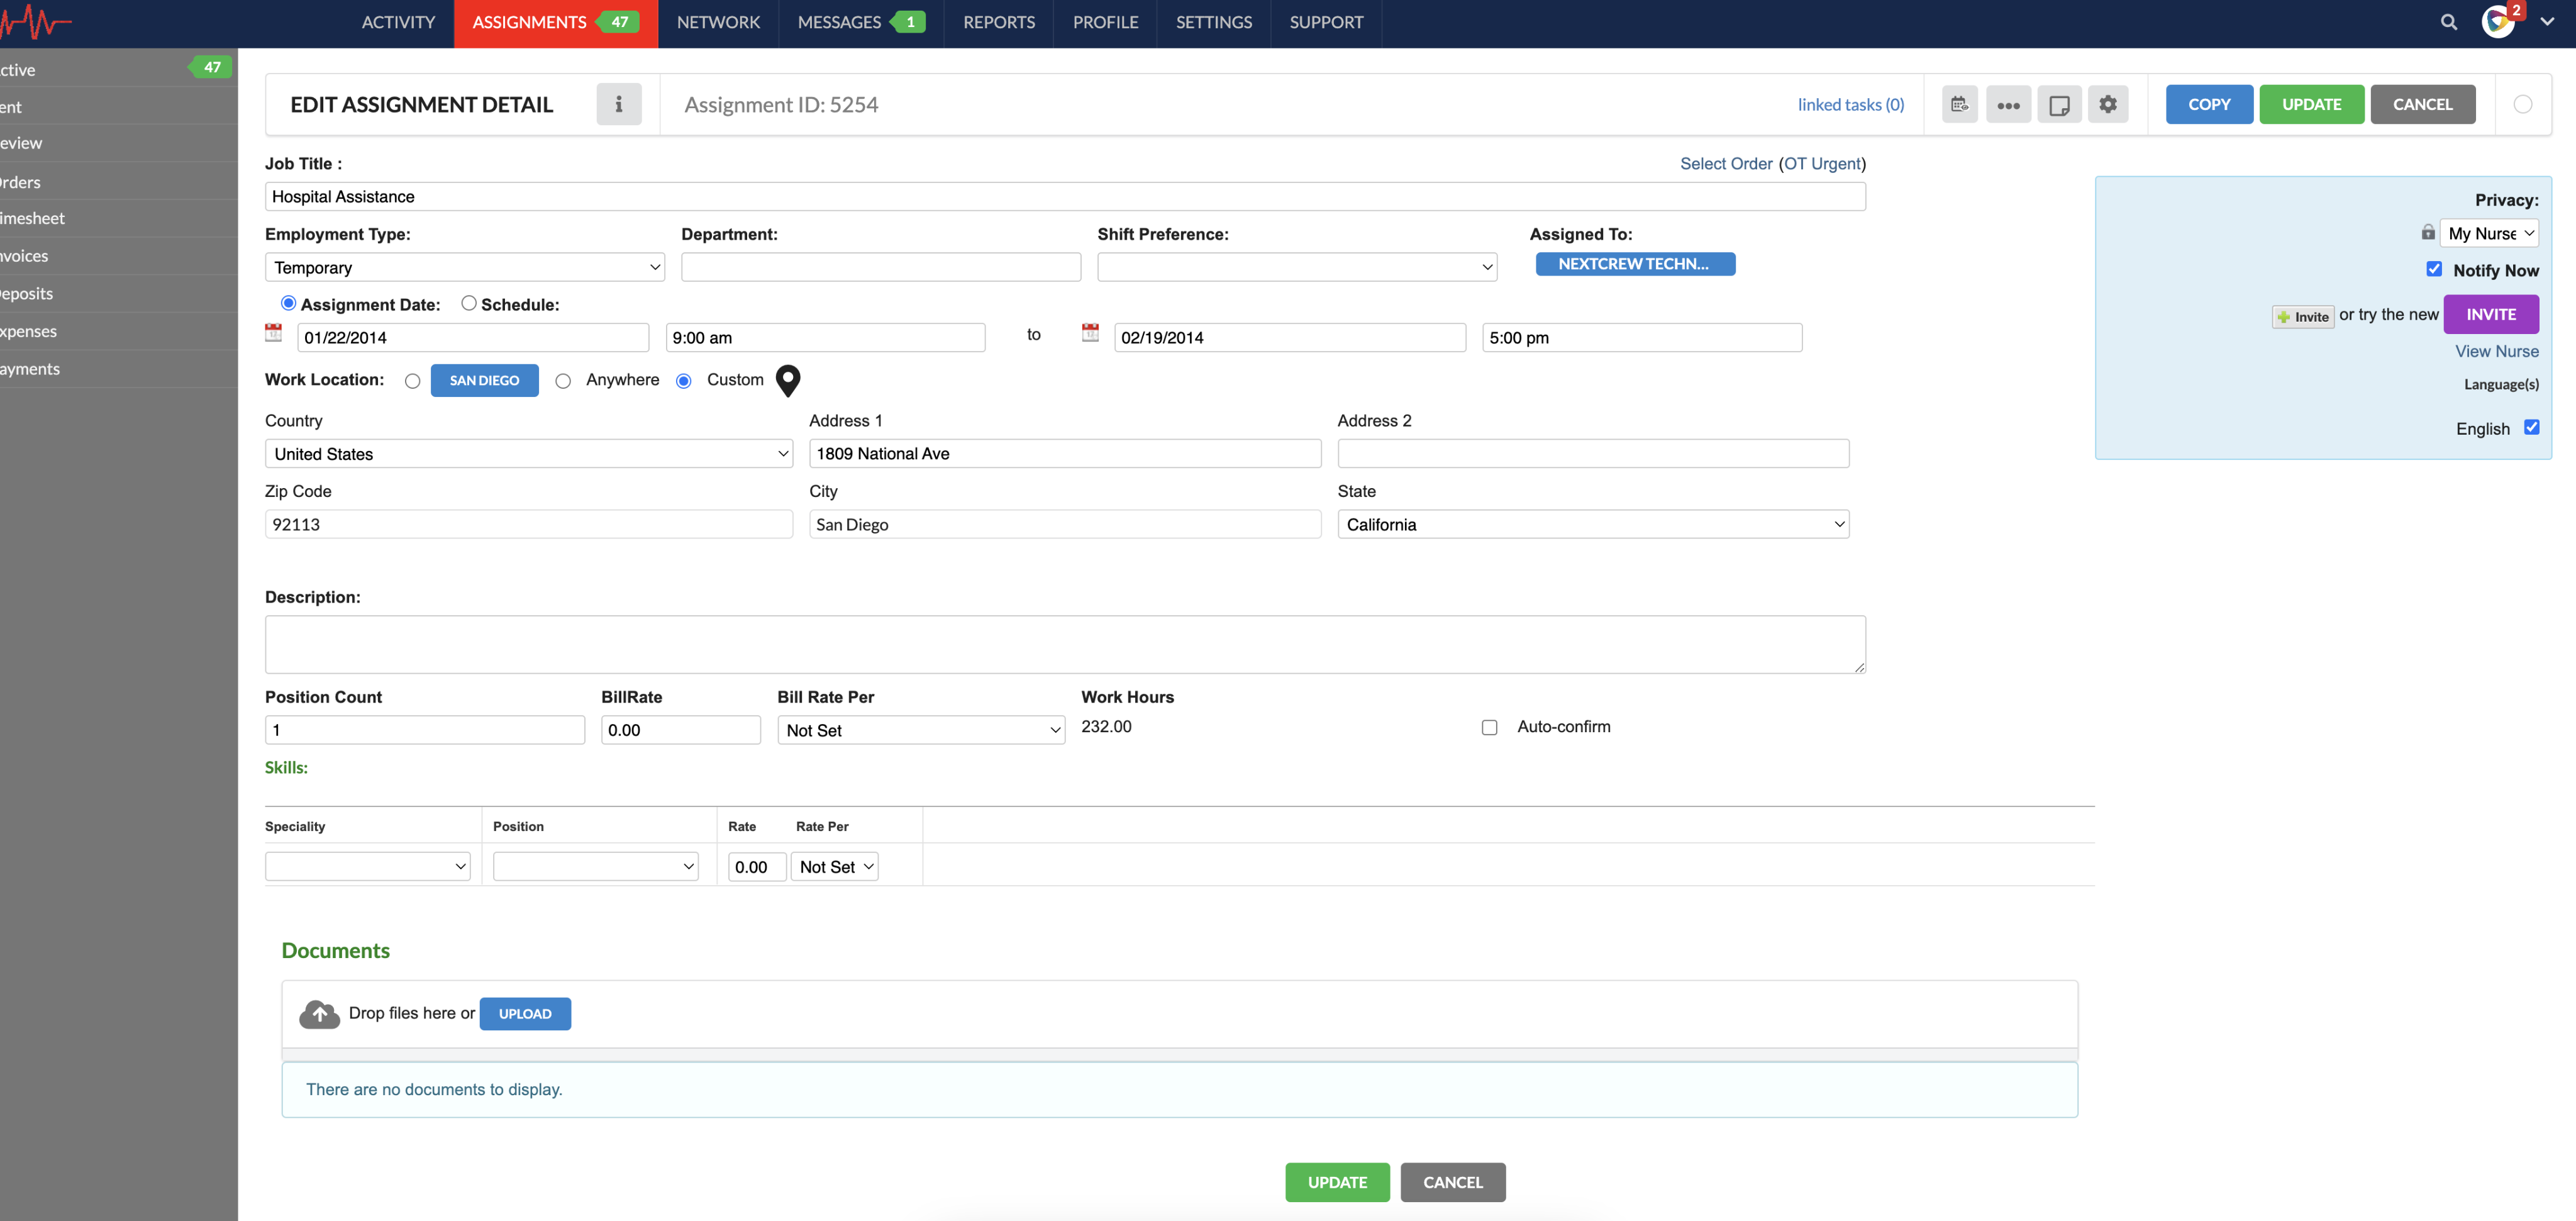This screenshot has height=1221, width=2576.
Task: Click the UPLOAD button
Action: coord(525,1013)
